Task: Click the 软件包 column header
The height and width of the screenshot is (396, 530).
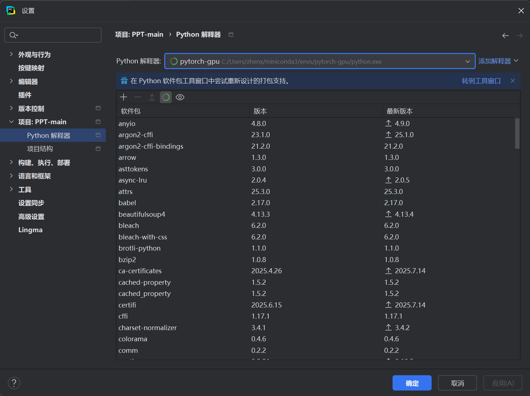Action: pyautogui.click(x=183, y=111)
